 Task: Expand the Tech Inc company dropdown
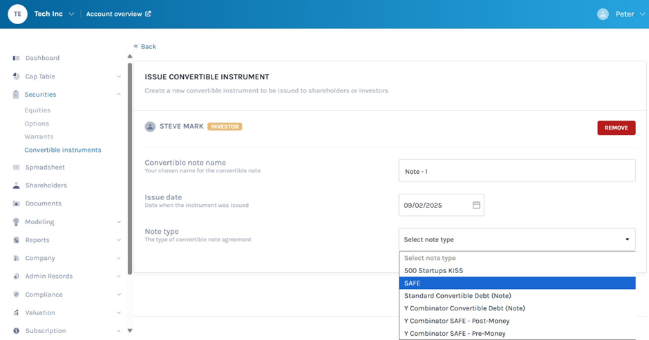click(71, 14)
